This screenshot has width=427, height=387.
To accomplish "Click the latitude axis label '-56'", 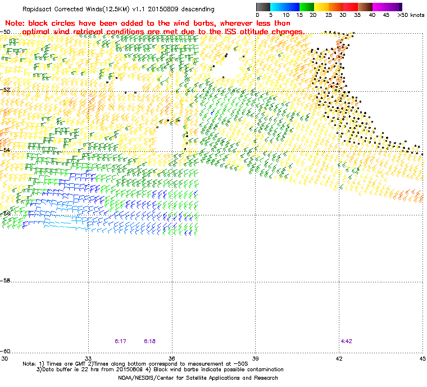I will tap(5, 213).
